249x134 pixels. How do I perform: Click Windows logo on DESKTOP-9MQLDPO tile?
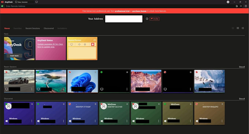click(197, 121)
